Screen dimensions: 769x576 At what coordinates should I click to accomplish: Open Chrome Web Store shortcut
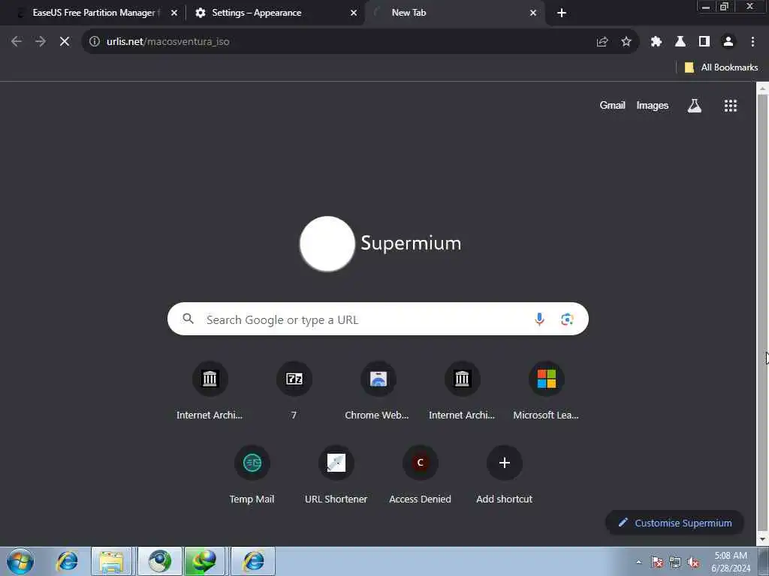(x=378, y=390)
